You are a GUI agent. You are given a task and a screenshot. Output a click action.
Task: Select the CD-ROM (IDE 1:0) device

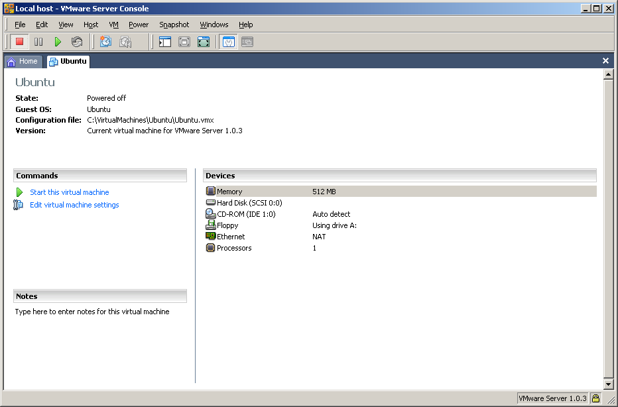(245, 214)
